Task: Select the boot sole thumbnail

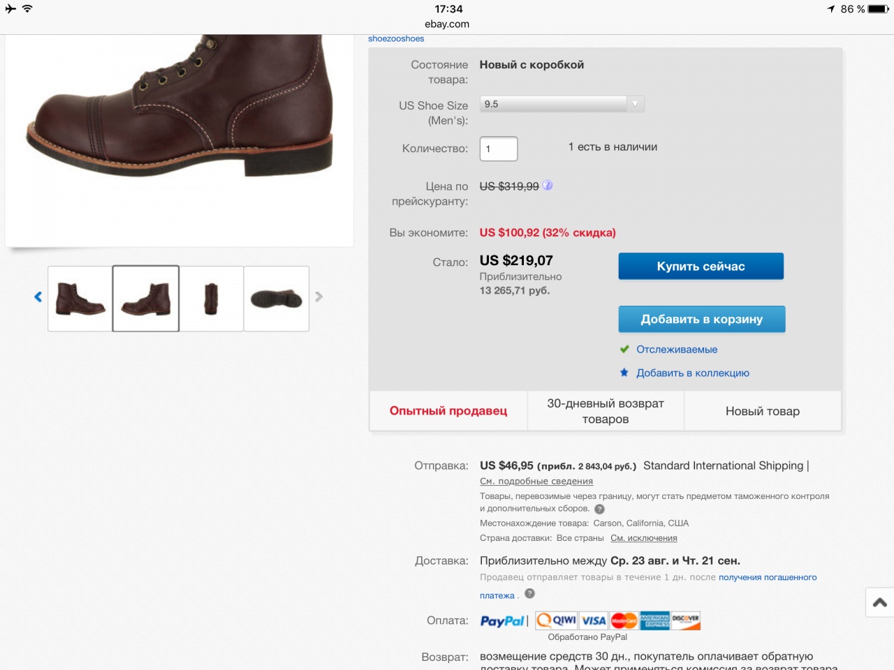Action: [277, 299]
